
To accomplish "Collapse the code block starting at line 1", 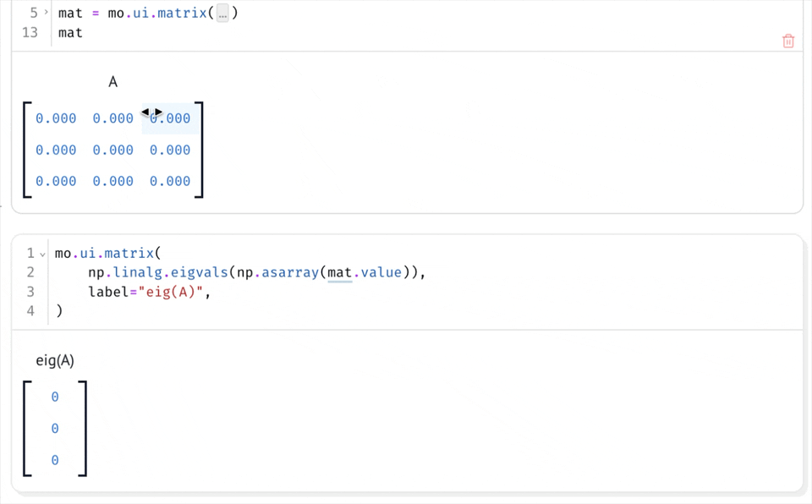I will click(42, 254).
